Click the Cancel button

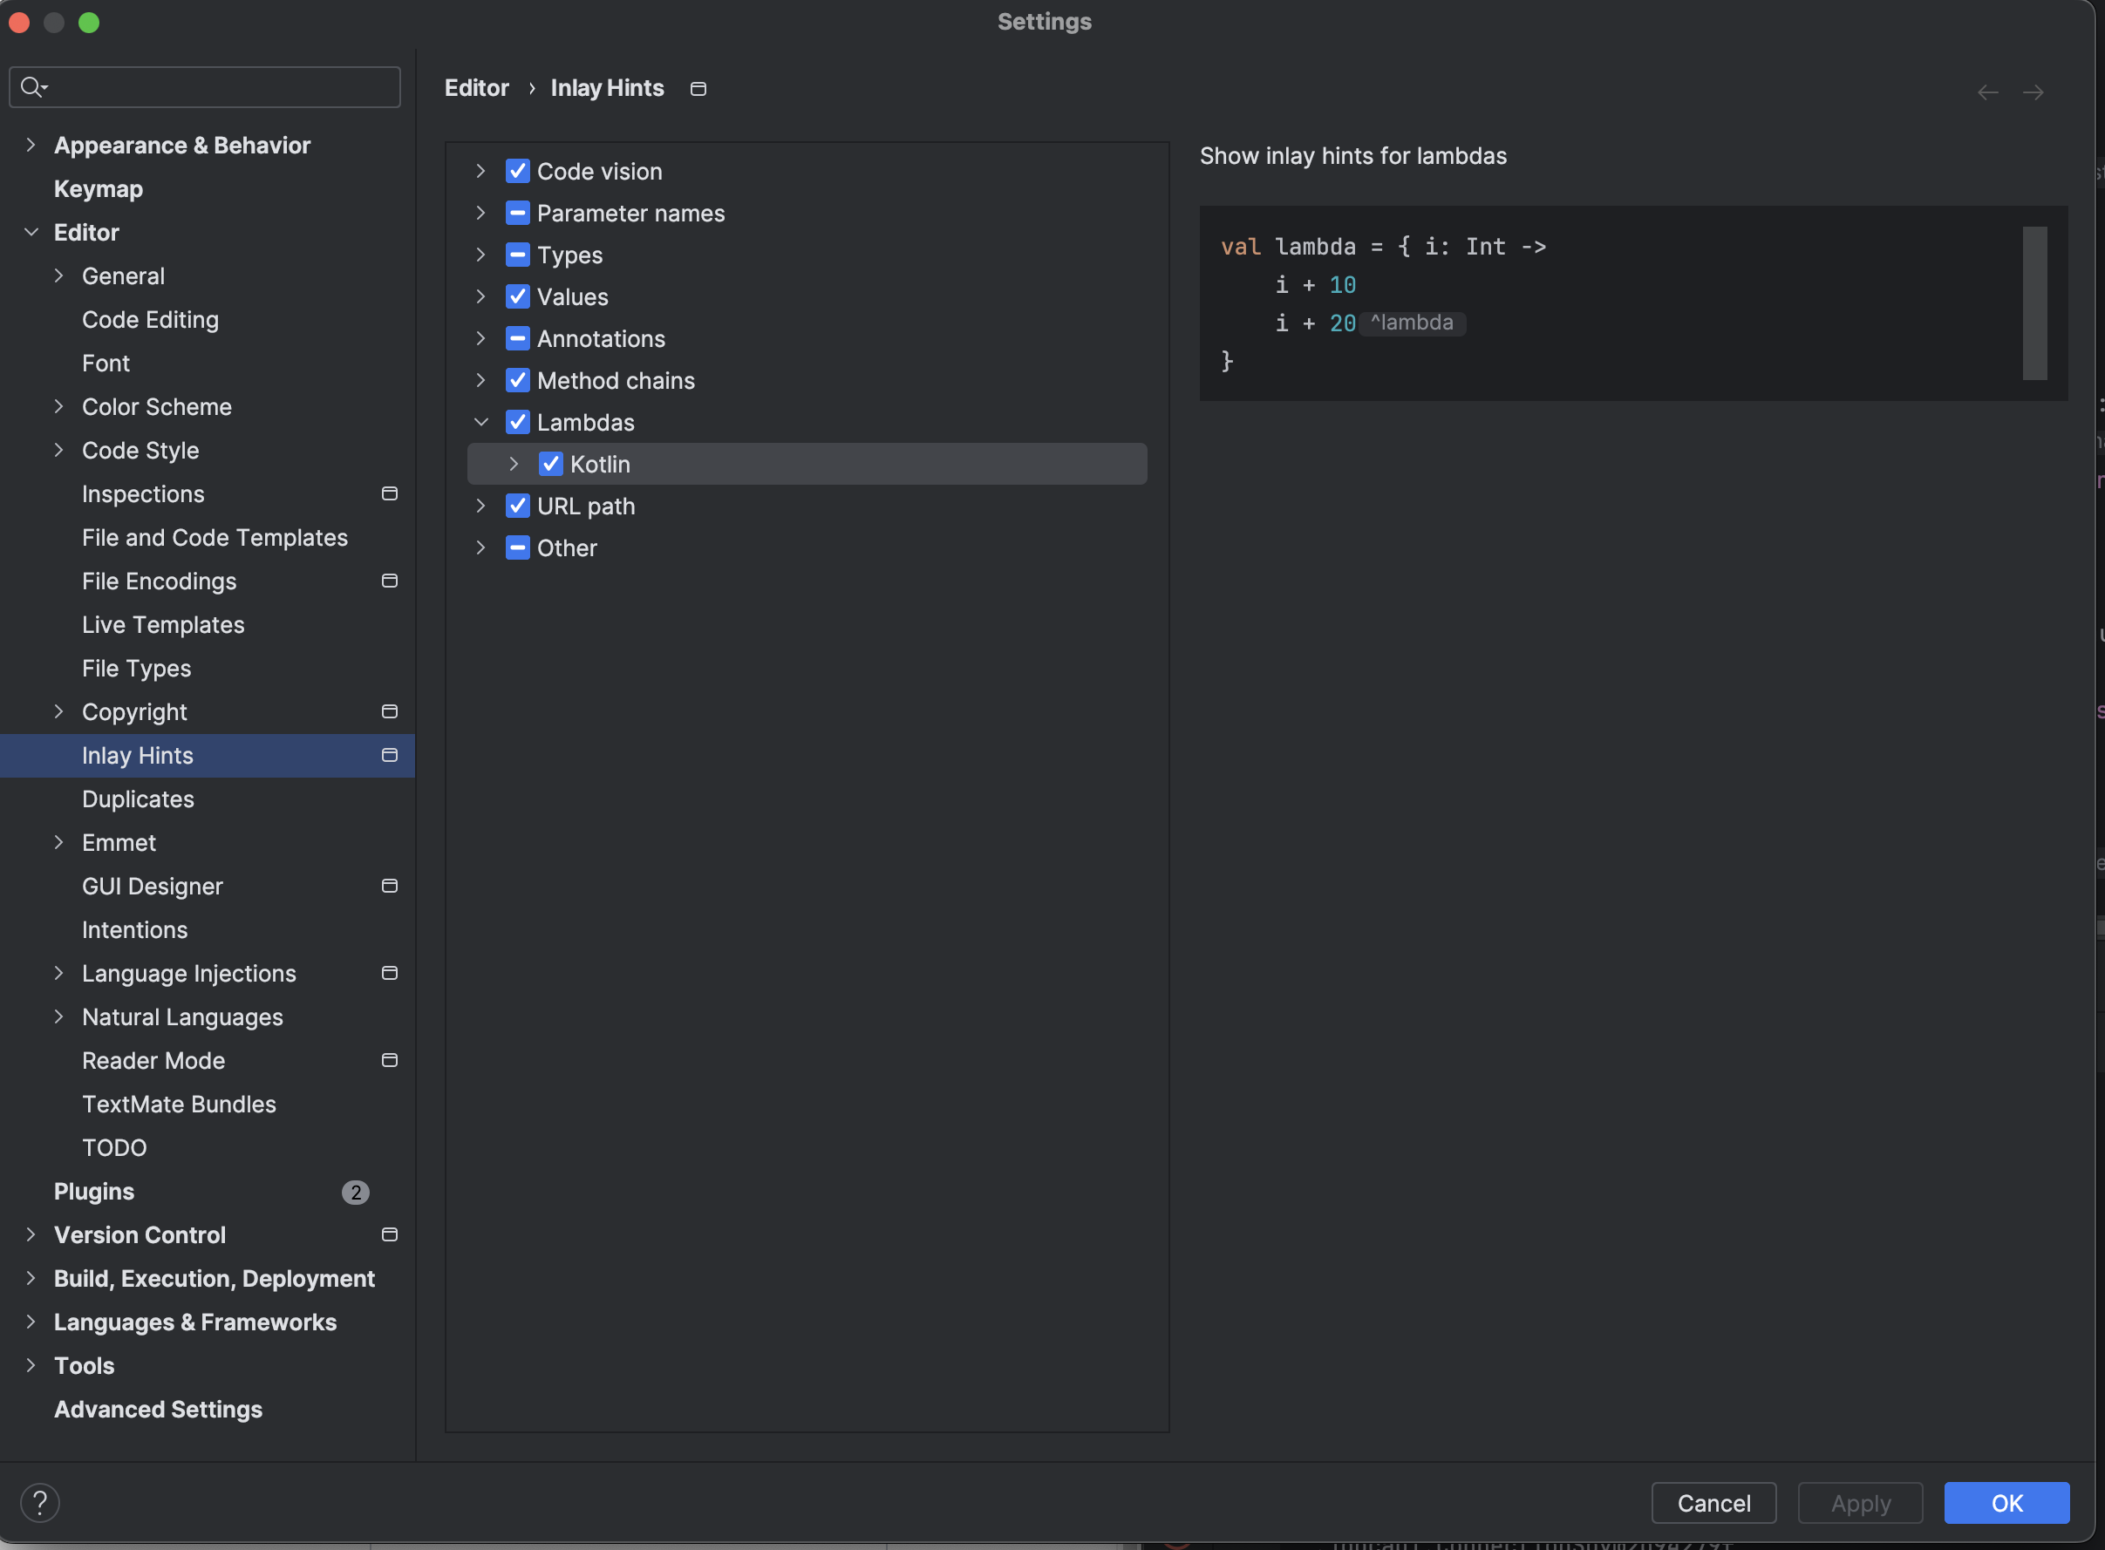click(x=1713, y=1503)
